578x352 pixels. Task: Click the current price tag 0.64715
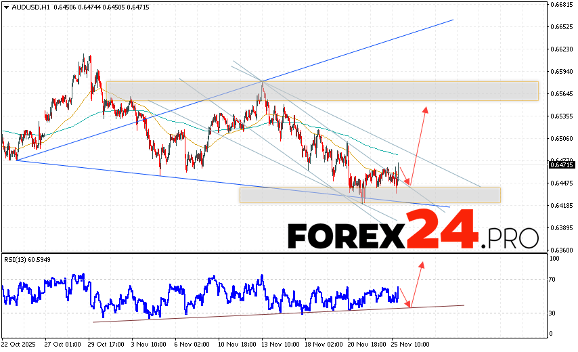560,164
